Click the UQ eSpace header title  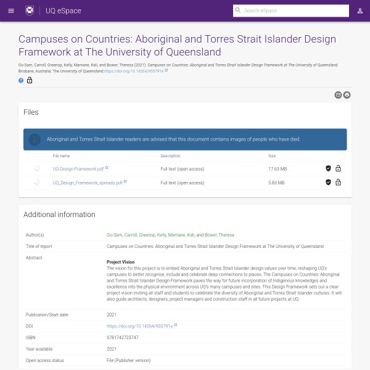[64, 10]
